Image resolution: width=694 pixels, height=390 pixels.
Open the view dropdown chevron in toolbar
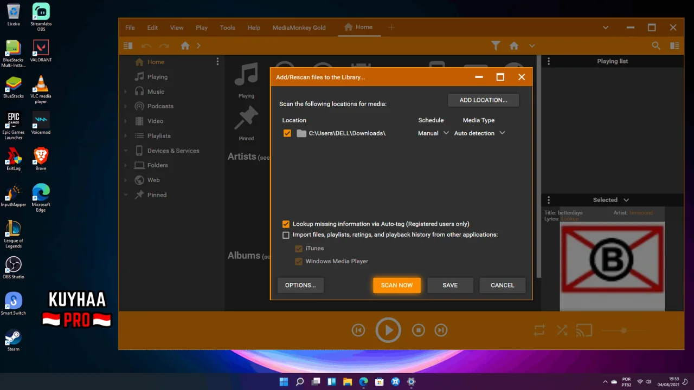pos(532,46)
